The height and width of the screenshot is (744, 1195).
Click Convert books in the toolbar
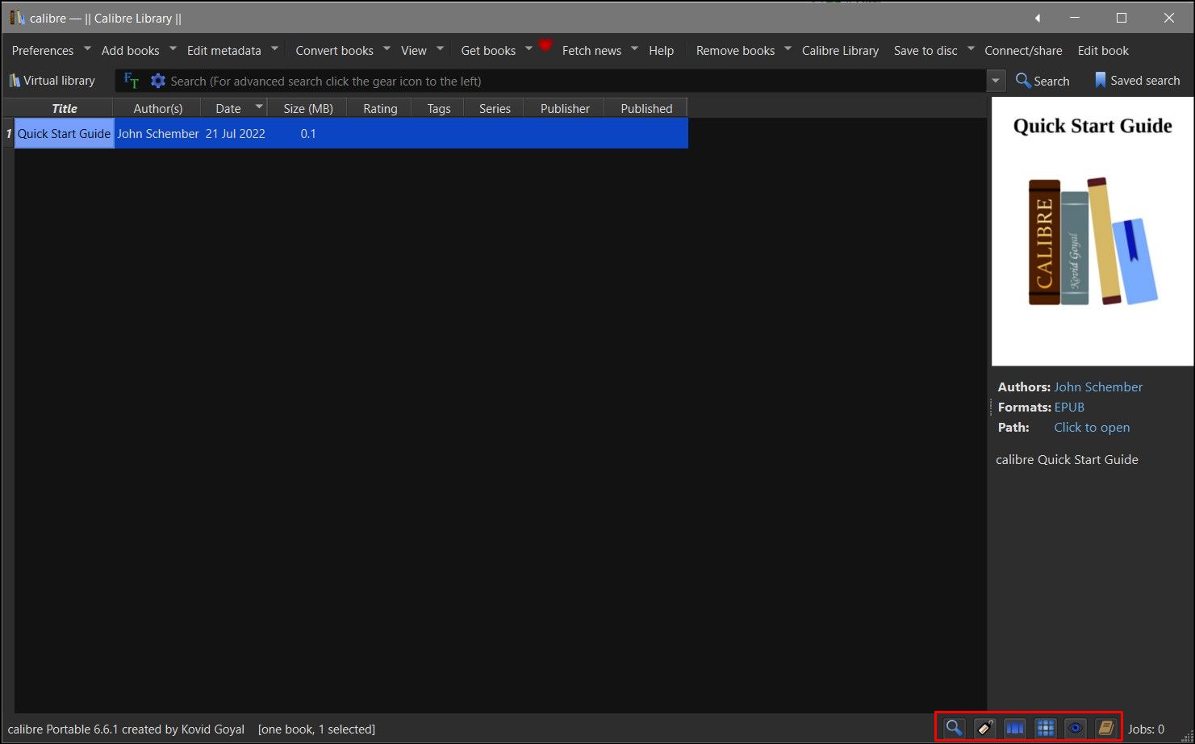point(334,50)
